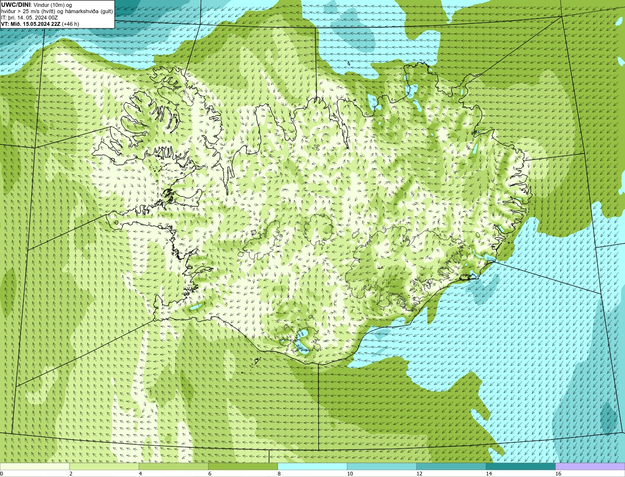The width and height of the screenshot is (625, 477).
Task: Click the 6–8 m/s olive green legend swatch
Action: click(243, 466)
